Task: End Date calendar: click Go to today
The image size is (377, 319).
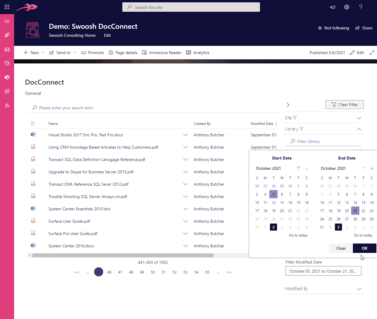Action: [363, 235]
